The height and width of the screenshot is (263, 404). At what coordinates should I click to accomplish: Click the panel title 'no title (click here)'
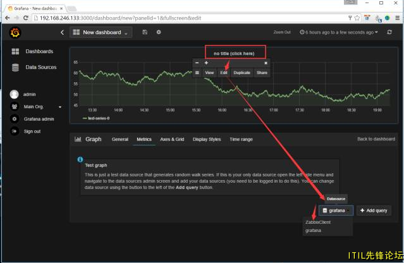click(x=234, y=54)
